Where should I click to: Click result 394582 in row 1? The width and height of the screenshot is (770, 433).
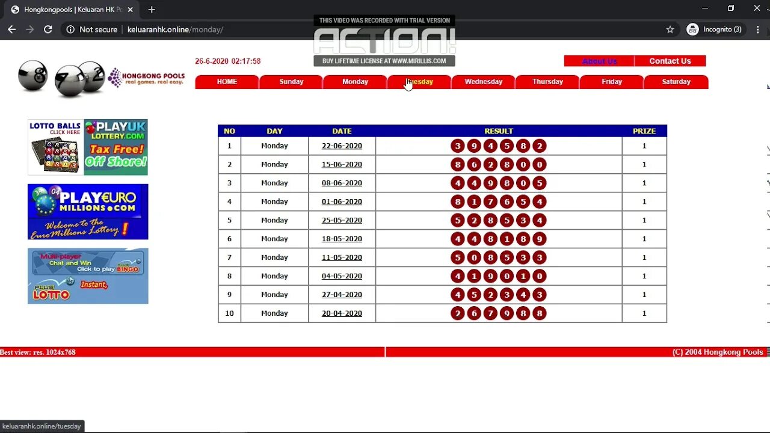coord(499,146)
